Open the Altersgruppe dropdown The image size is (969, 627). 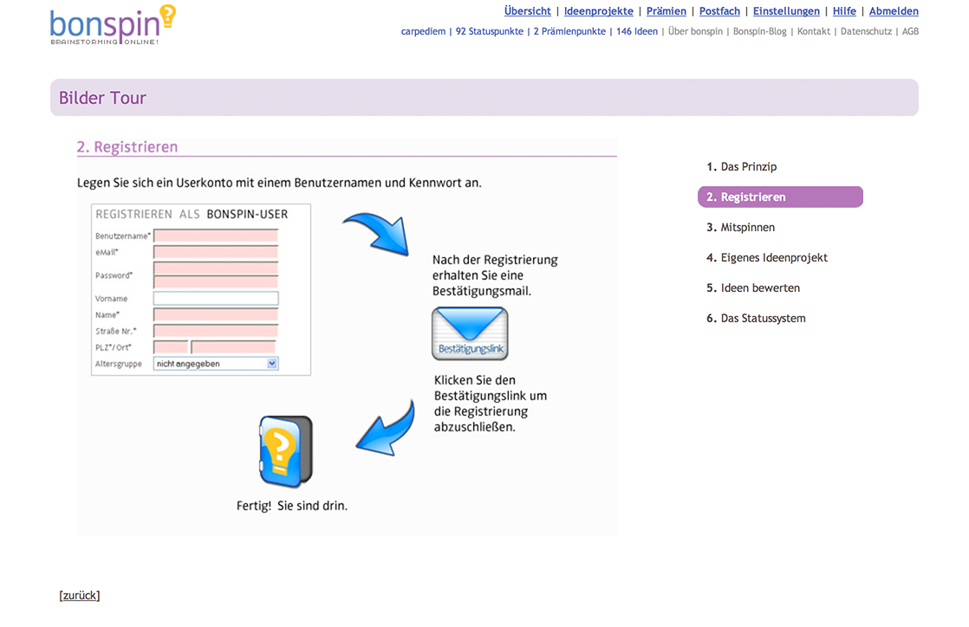click(x=216, y=365)
